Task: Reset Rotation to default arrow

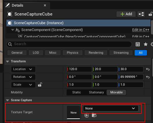Action: click(148, 77)
